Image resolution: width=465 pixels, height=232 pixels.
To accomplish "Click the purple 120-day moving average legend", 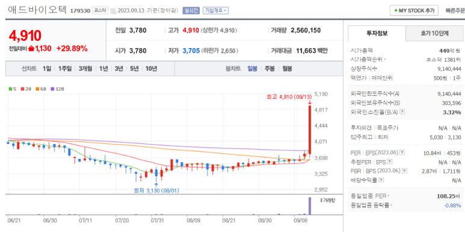I will pyautogui.click(x=57, y=89).
